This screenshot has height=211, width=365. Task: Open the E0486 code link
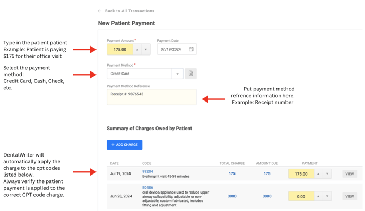(147, 188)
